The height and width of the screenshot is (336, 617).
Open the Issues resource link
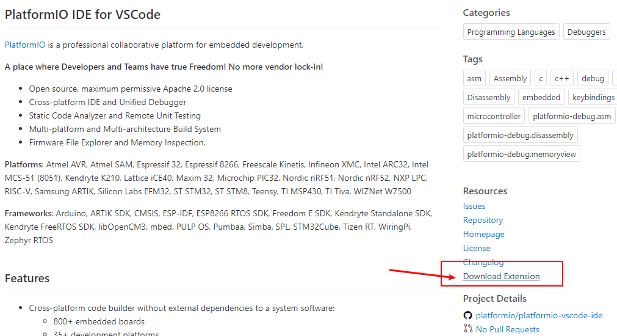click(474, 206)
